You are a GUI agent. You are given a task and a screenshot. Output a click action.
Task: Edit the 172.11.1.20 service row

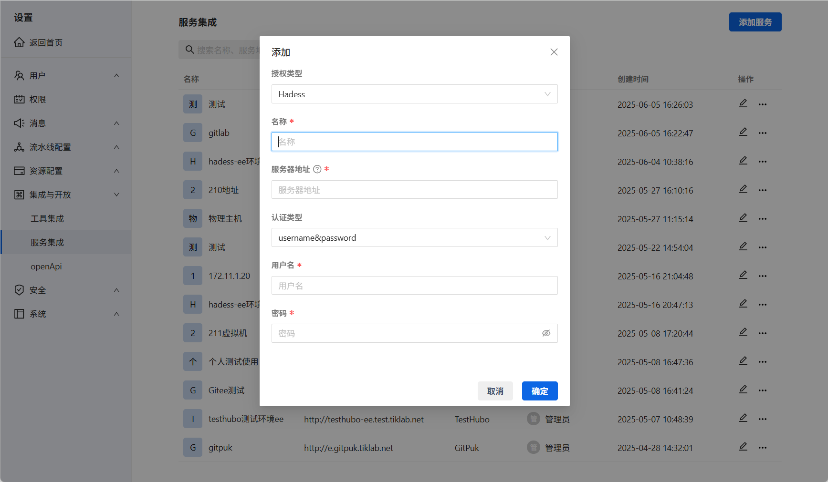tap(743, 275)
